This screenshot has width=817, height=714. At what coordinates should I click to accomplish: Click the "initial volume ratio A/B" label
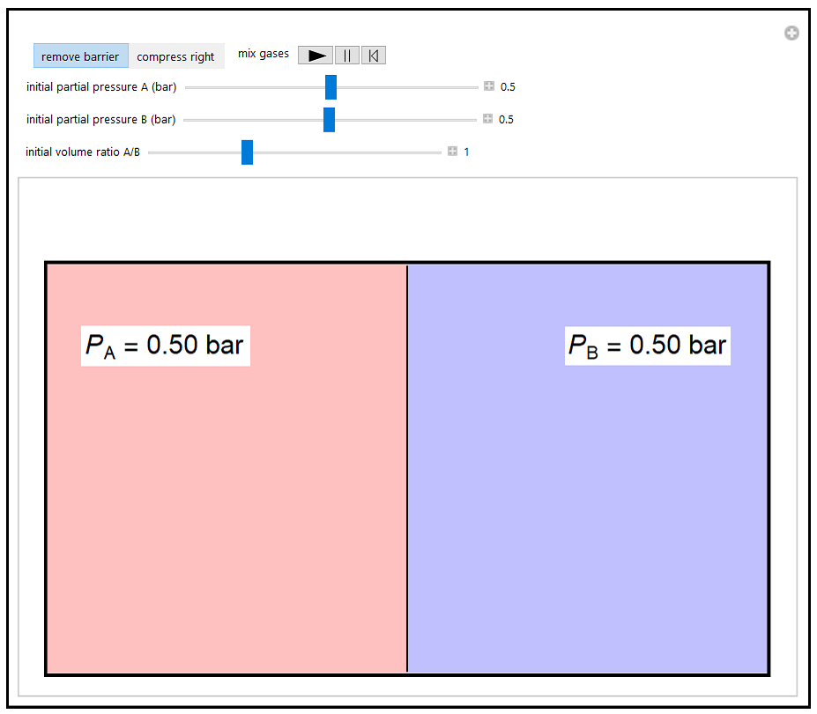(83, 152)
